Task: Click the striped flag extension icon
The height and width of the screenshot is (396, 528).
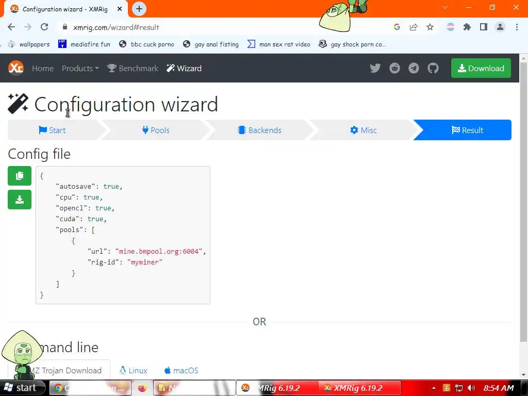Action: point(451,27)
